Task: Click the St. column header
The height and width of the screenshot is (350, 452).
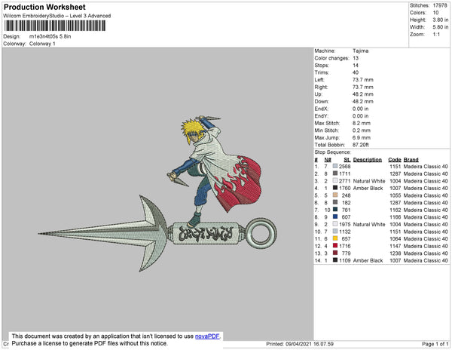Action: pos(347,160)
